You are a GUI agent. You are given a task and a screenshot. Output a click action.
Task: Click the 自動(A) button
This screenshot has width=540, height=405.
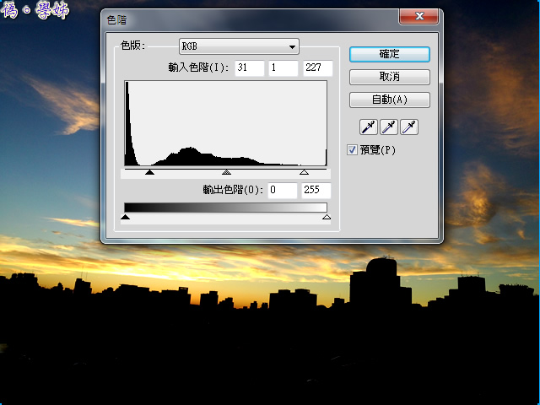click(390, 100)
